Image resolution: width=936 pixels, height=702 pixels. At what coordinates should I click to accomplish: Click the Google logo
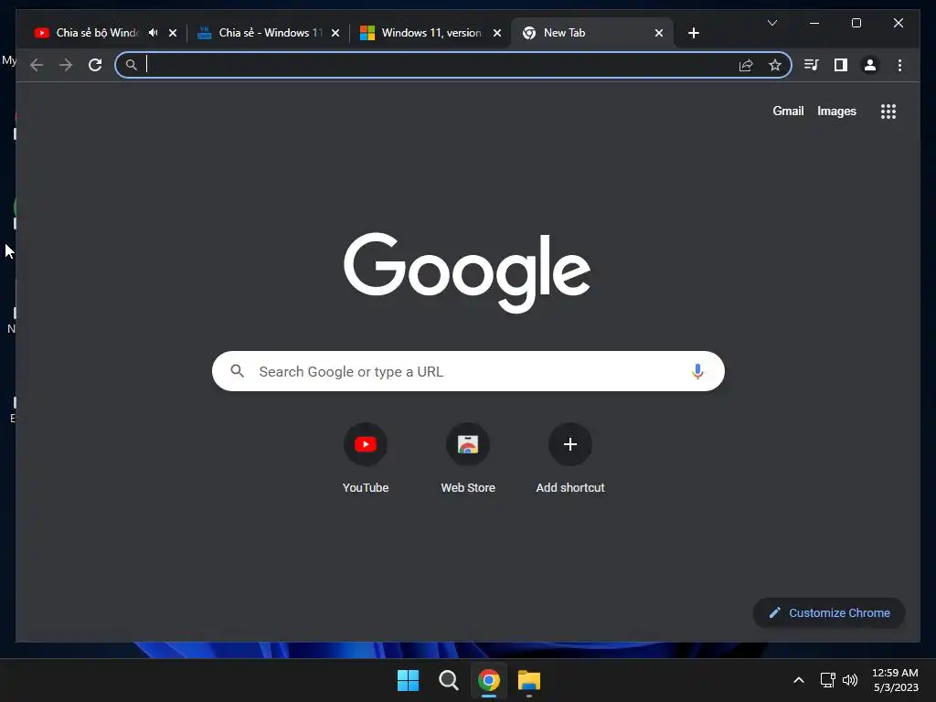(x=467, y=272)
